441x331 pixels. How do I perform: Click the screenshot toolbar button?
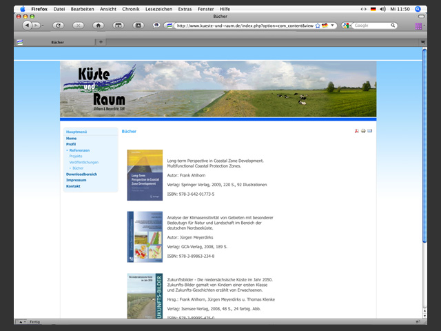pyautogui.click(x=139, y=26)
